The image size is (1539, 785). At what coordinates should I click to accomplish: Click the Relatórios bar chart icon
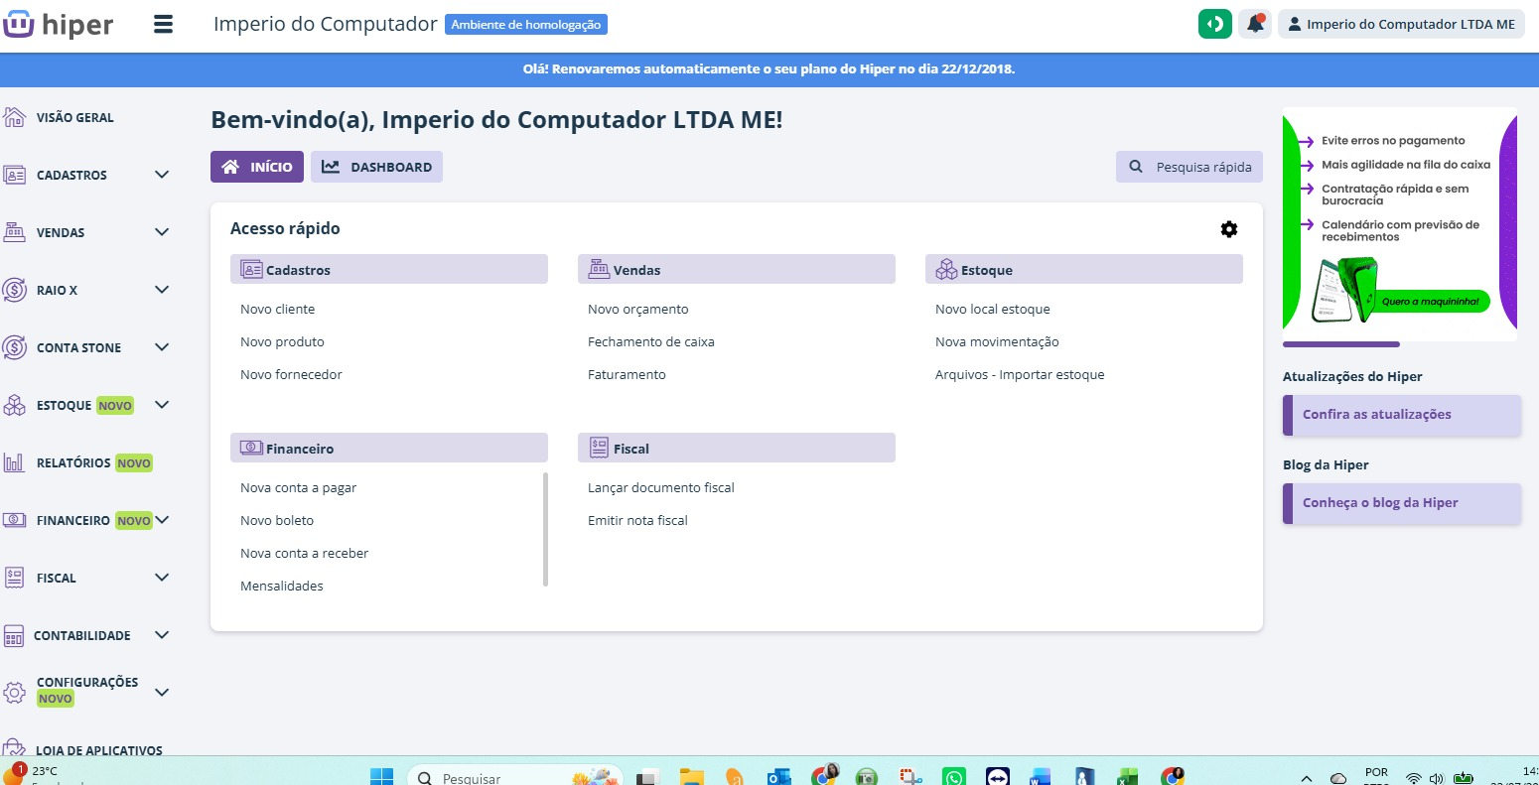coord(14,462)
